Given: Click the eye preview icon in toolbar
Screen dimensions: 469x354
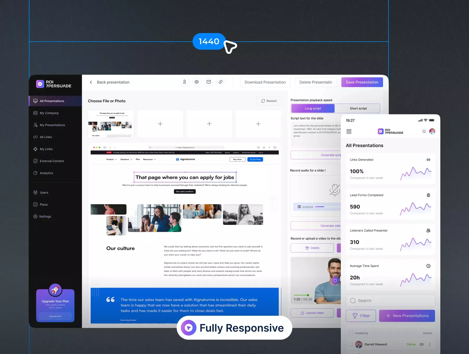Looking at the screenshot, I should click(197, 82).
